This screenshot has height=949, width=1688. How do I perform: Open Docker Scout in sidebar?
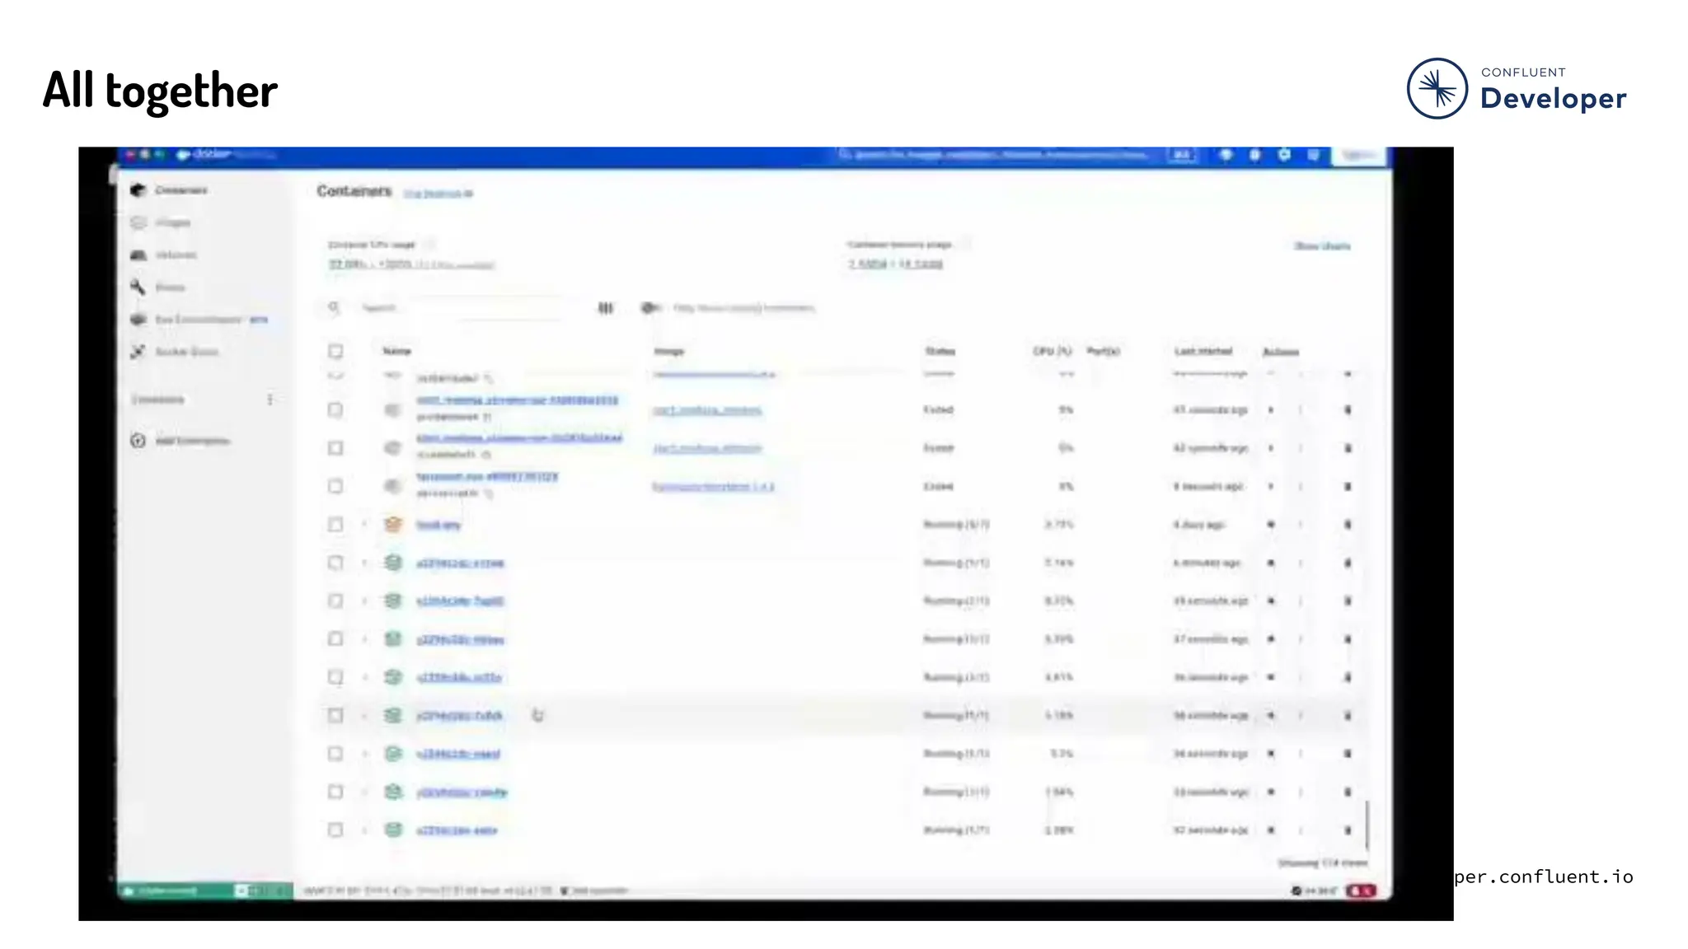point(185,352)
